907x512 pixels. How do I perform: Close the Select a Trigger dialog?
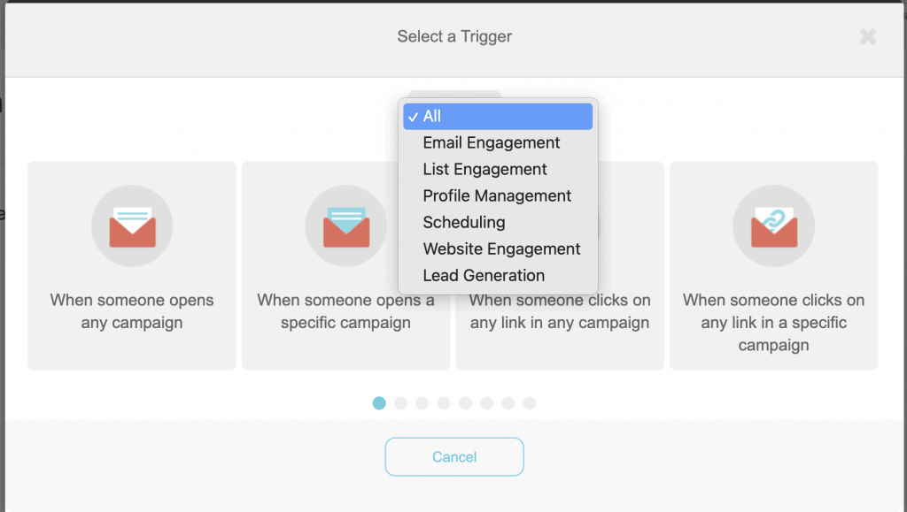click(x=868, y=37)
